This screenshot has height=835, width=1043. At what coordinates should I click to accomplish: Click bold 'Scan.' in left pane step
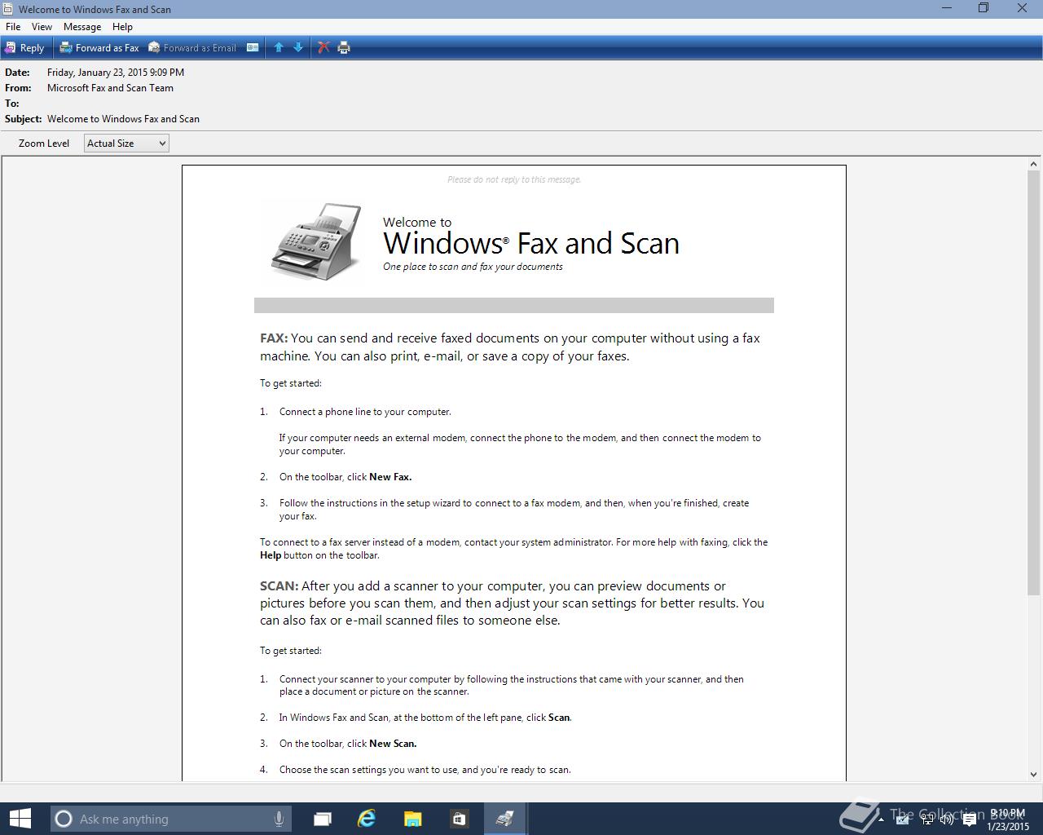(560, 718)
